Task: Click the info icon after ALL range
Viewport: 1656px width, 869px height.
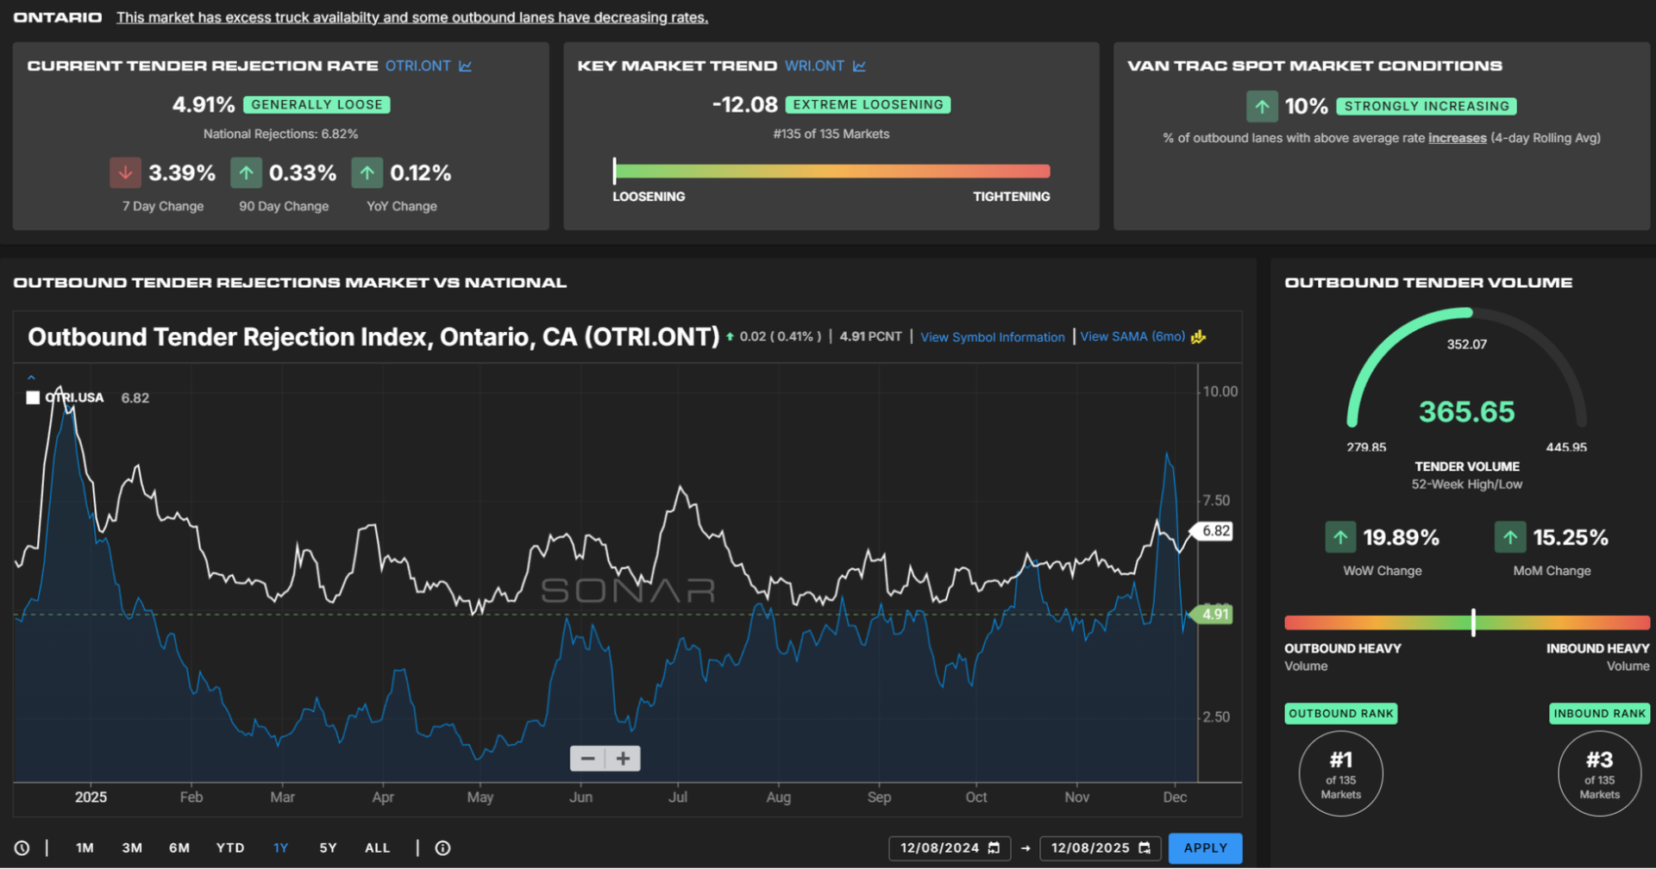Action: coord(442,848)
